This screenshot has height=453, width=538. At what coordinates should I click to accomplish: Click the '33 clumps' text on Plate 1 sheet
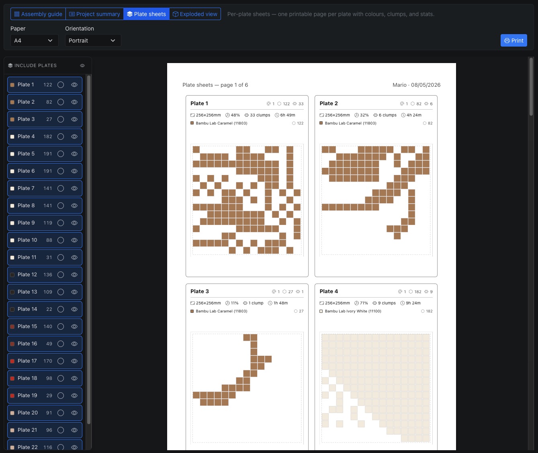point(260,115)
